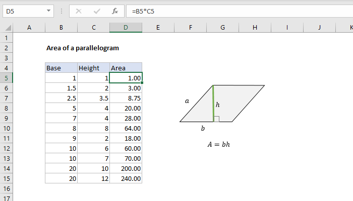Select row 6 header

pyautogui.click(x=6, y=88)
